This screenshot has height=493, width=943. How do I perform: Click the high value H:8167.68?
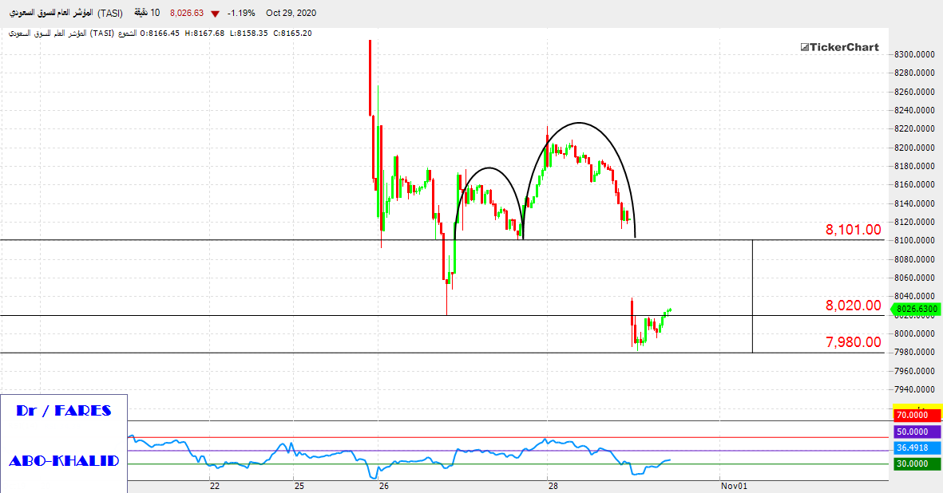click(204, 34)
